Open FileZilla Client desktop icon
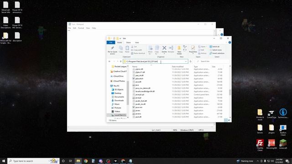Image resolution: width=292 pixels, height=164 pixels. point(260,145)
